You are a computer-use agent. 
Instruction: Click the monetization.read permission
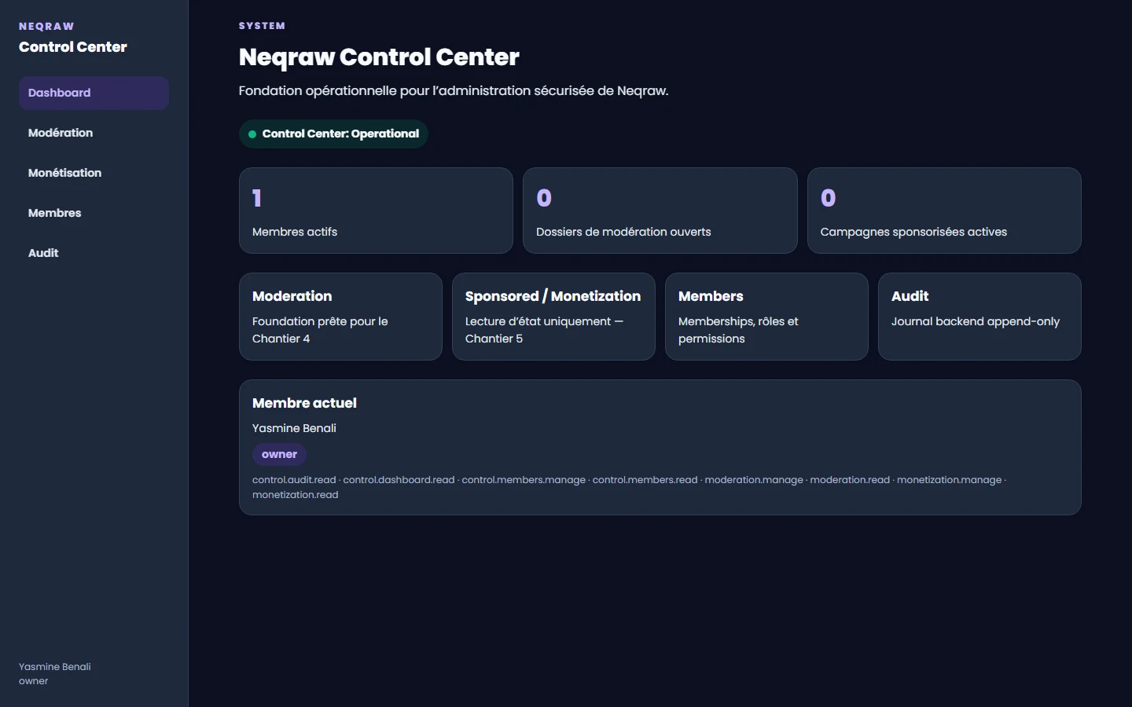click(x=295, y=495)
